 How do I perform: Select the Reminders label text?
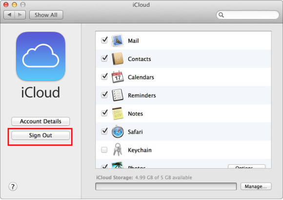(142, 96)
